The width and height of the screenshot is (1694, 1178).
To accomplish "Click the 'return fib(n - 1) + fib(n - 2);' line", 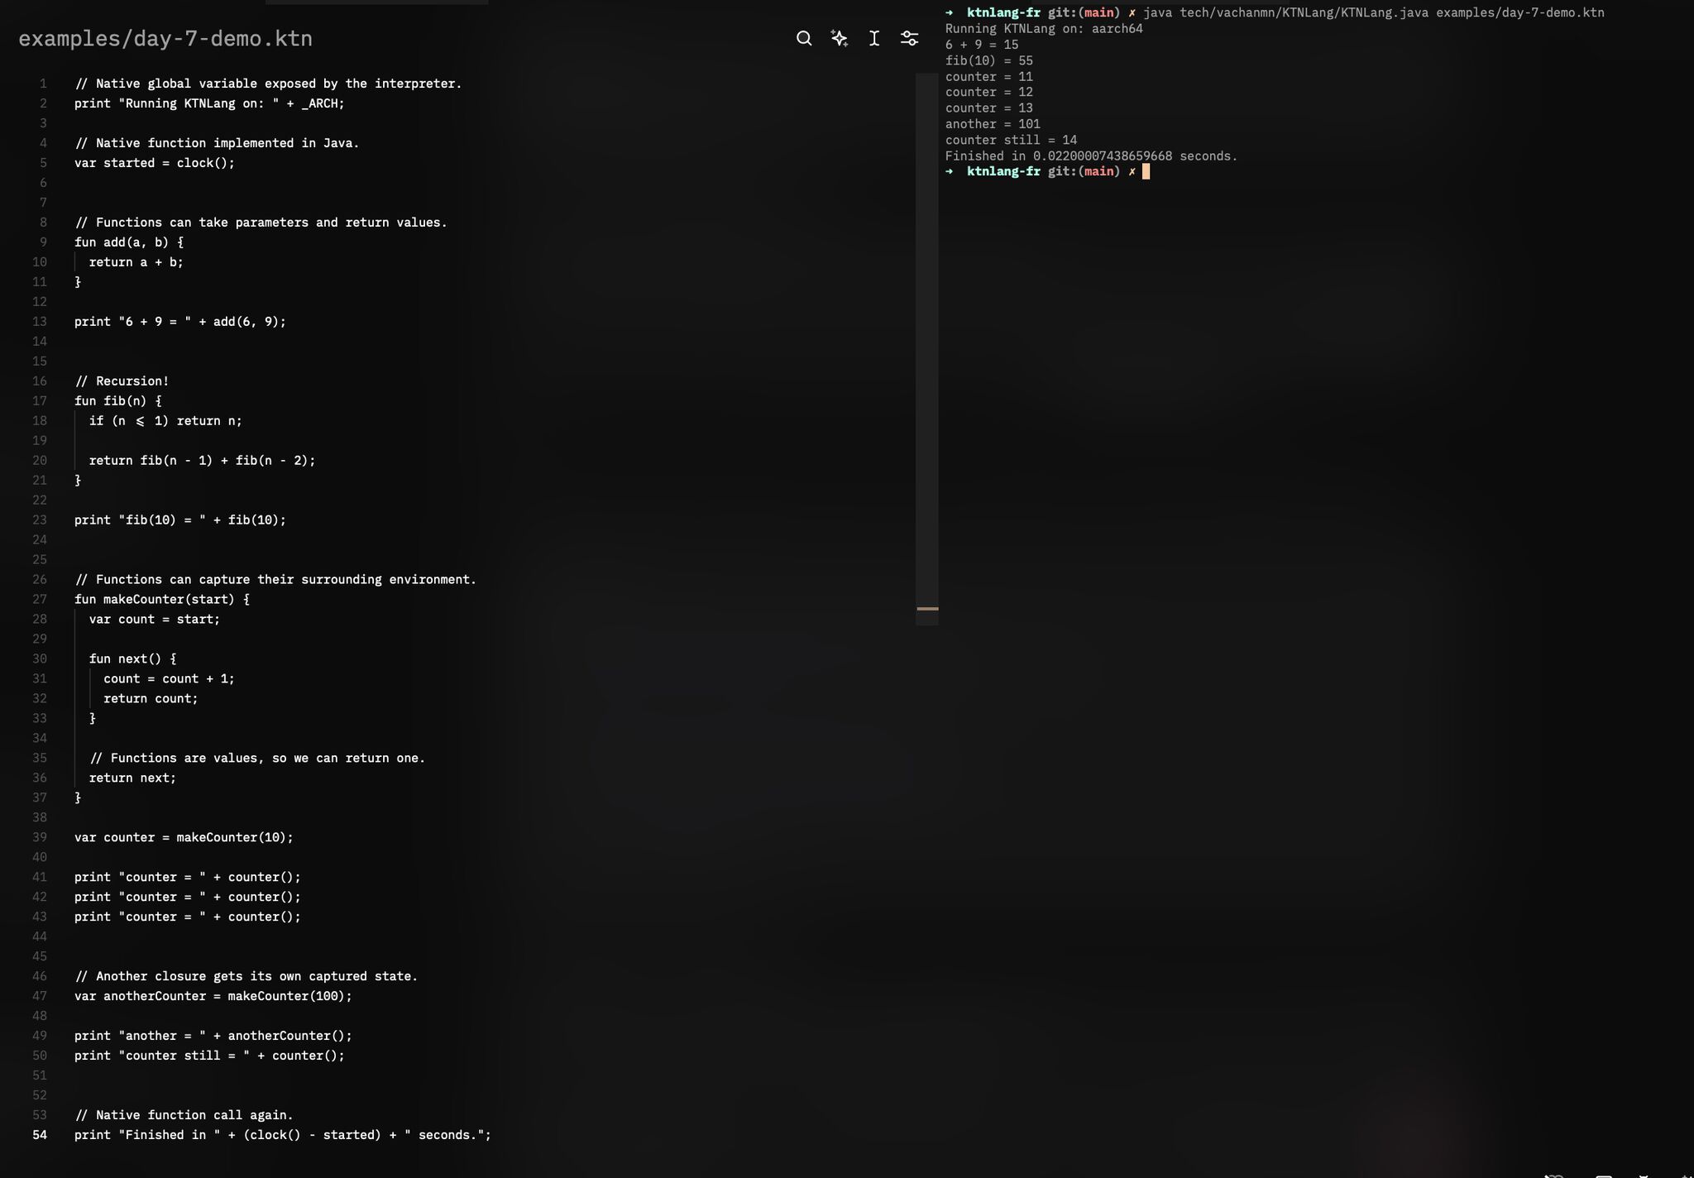I will point(203,461).
